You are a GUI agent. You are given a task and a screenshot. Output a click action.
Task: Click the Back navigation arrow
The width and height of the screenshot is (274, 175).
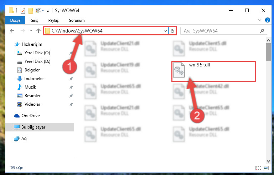tap(12, 31)
